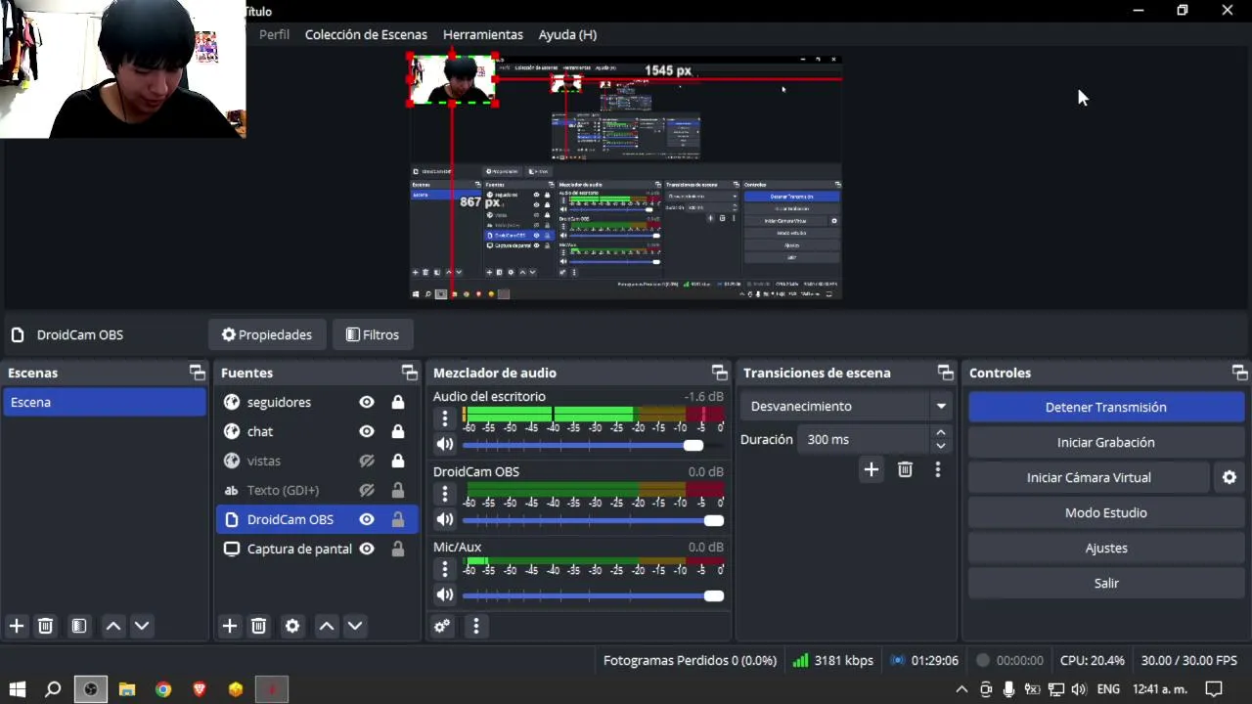Open the Colección de Escenas menu
Viewport: 1252px width, 704px height.
coord(366,34)
